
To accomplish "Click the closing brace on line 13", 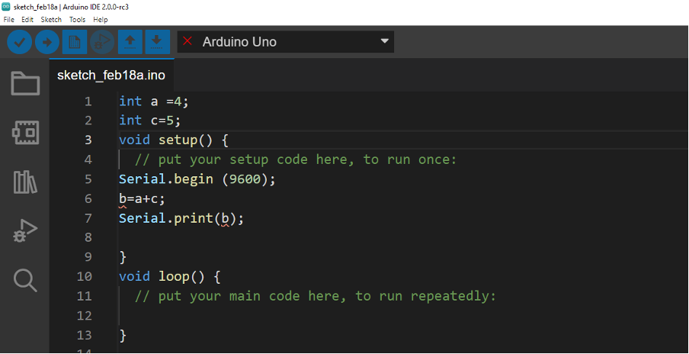I will click(123, 335).
